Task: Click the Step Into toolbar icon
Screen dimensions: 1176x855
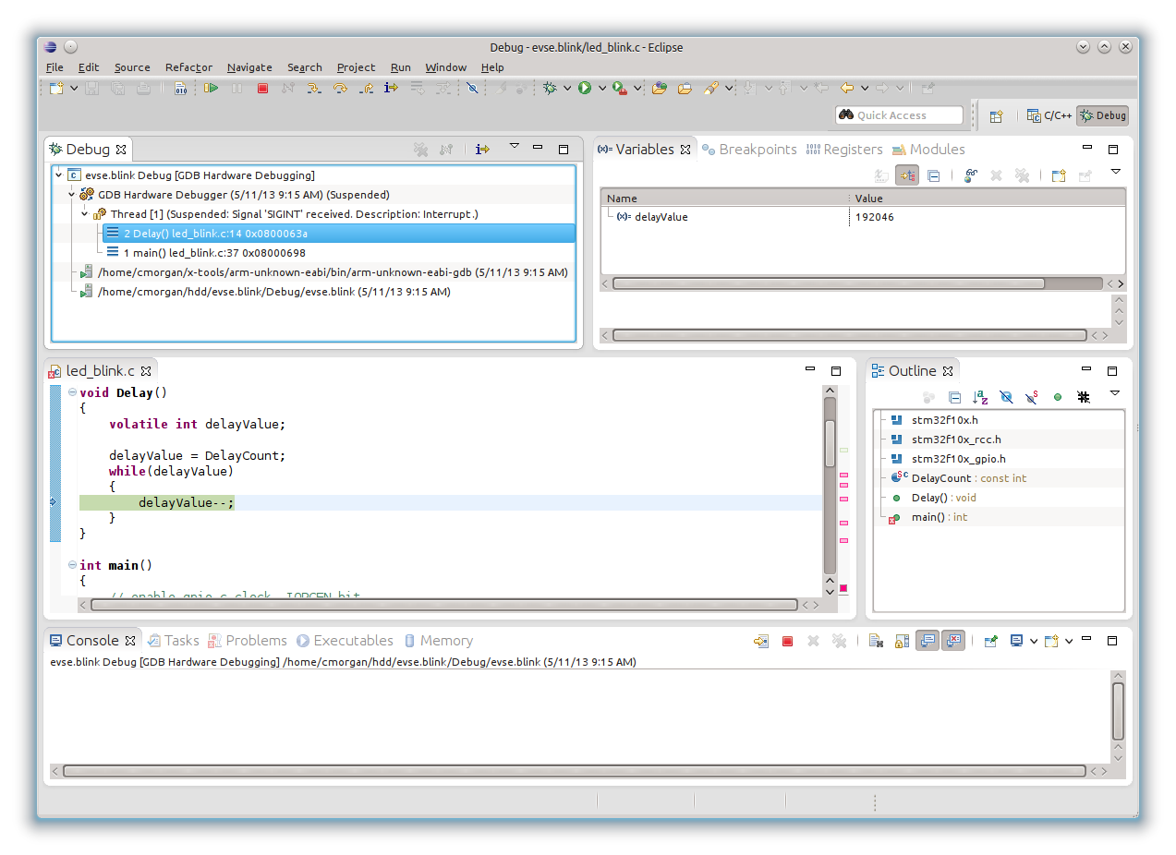Action: 314,88
